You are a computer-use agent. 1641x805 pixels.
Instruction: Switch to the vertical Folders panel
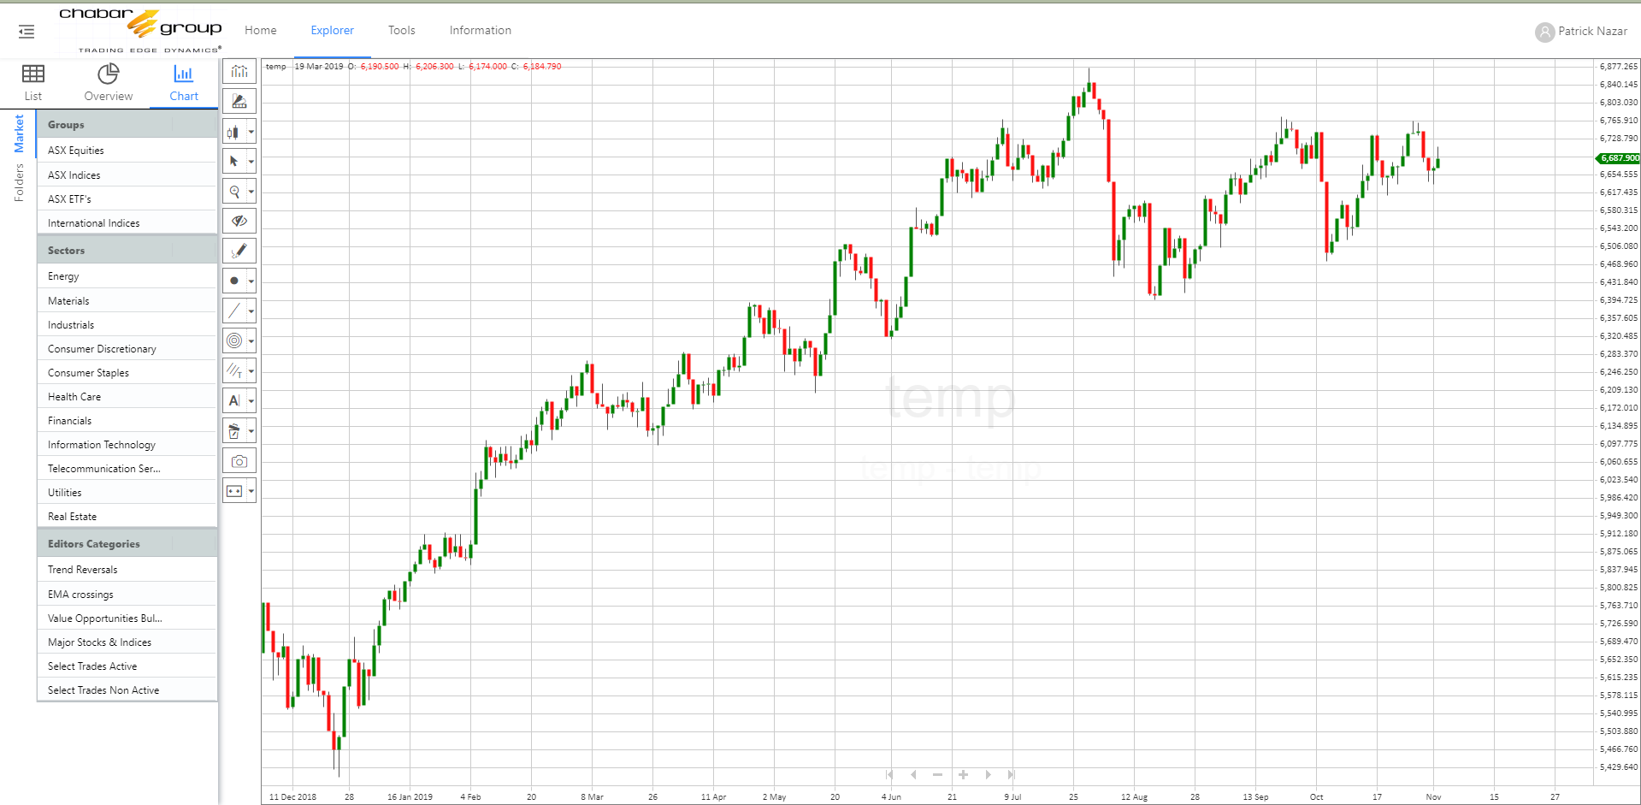[x=19, y=182]
